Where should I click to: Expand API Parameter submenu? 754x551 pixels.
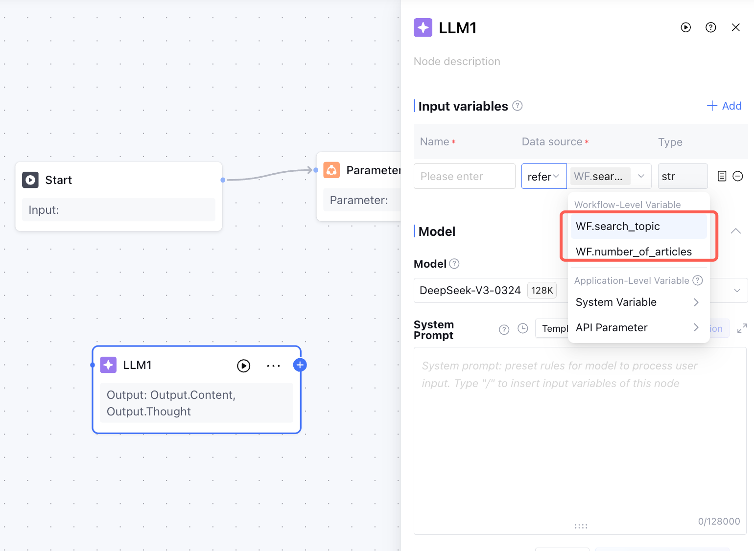[638, 328]
